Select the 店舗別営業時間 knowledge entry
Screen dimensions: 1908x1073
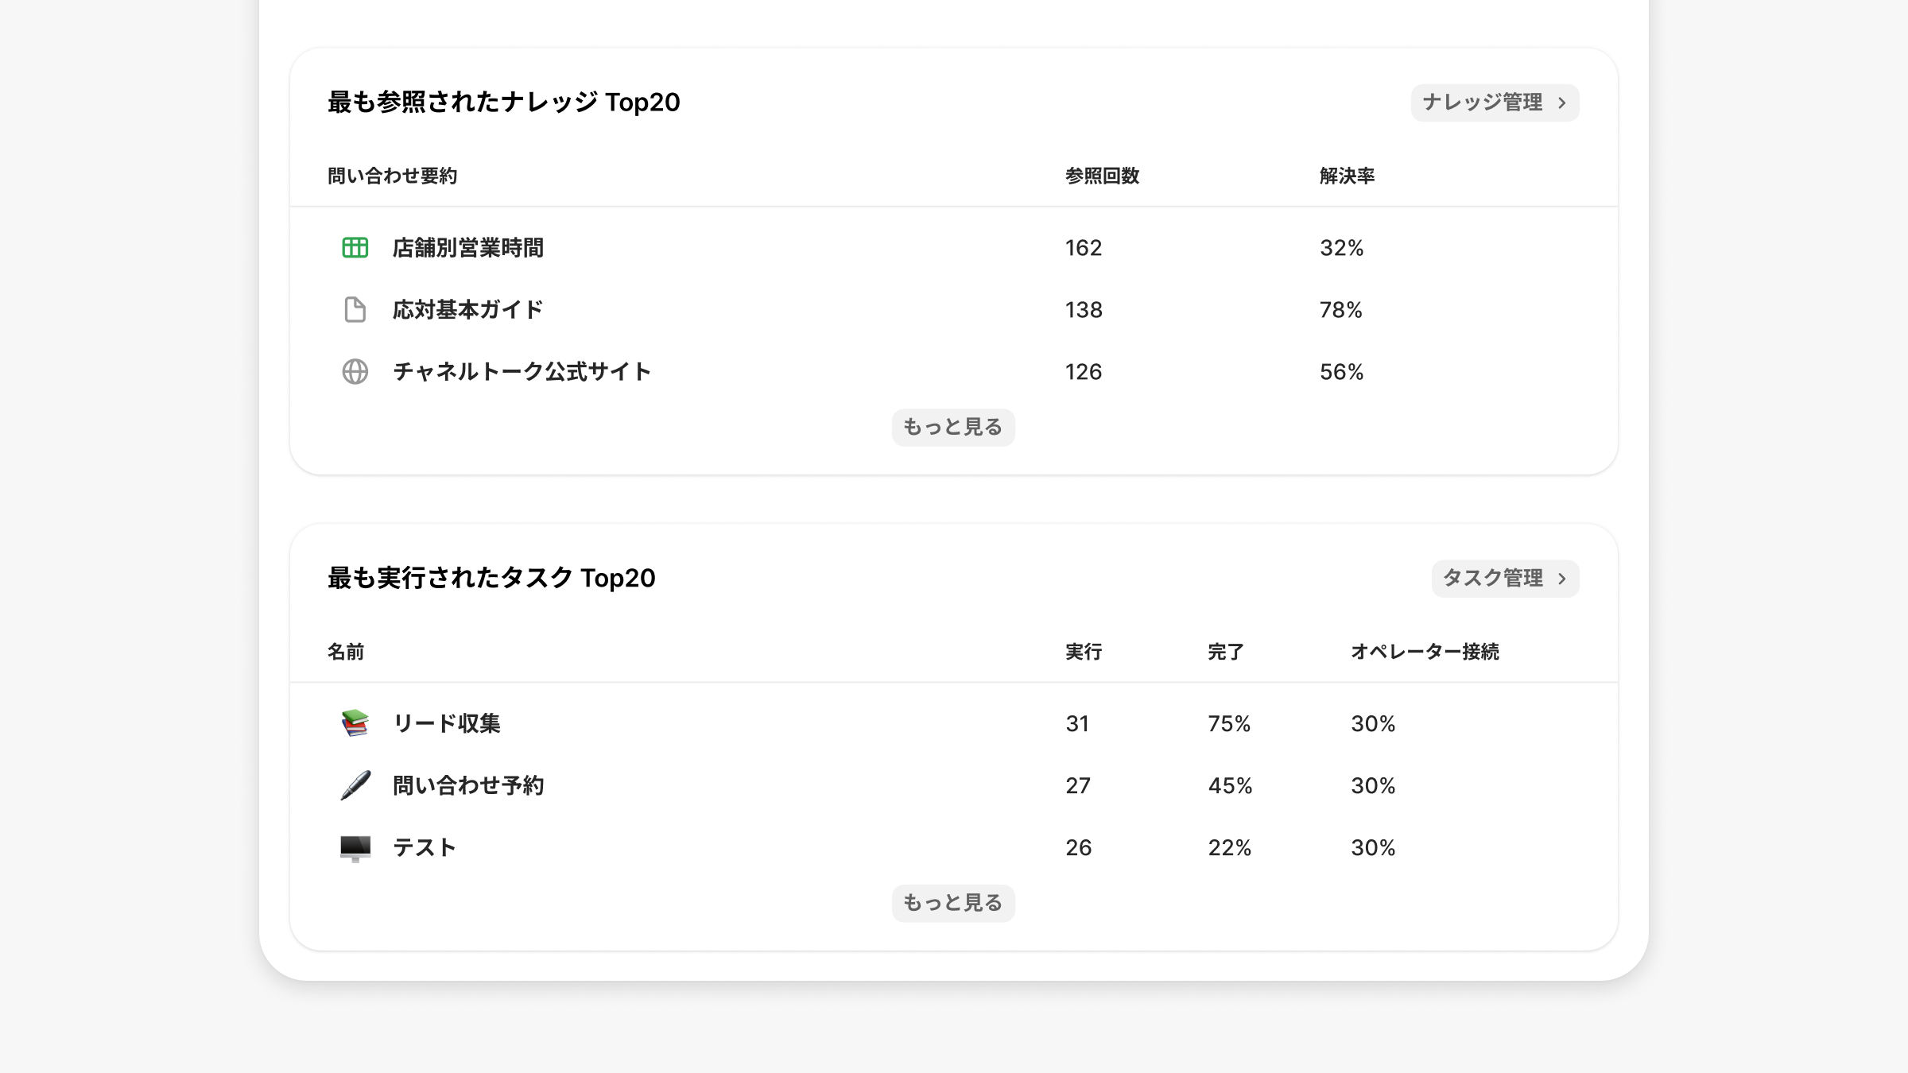point(468,248)
